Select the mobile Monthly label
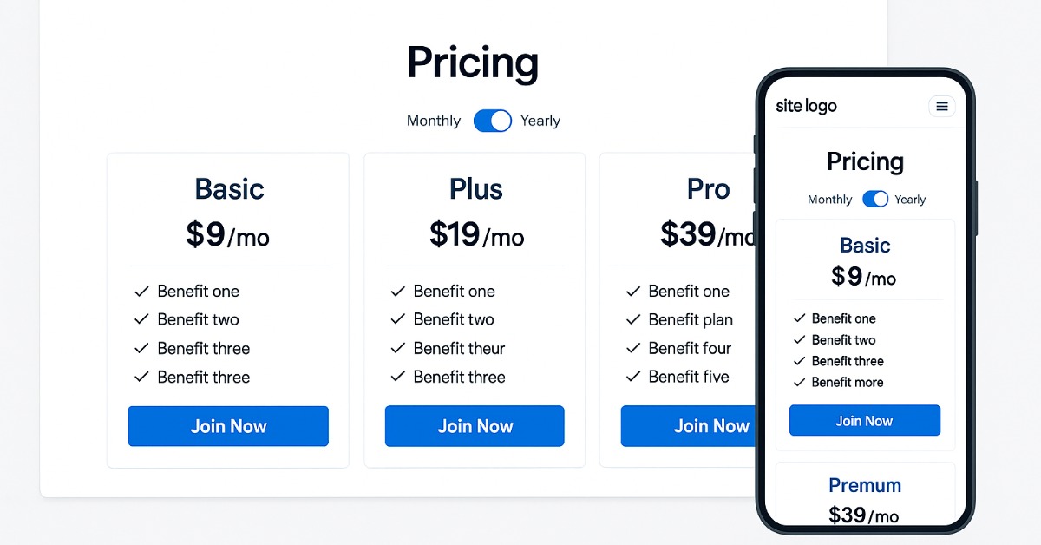Image resolution: width=1041 pixels, height=545 pixels. (829, 200)
